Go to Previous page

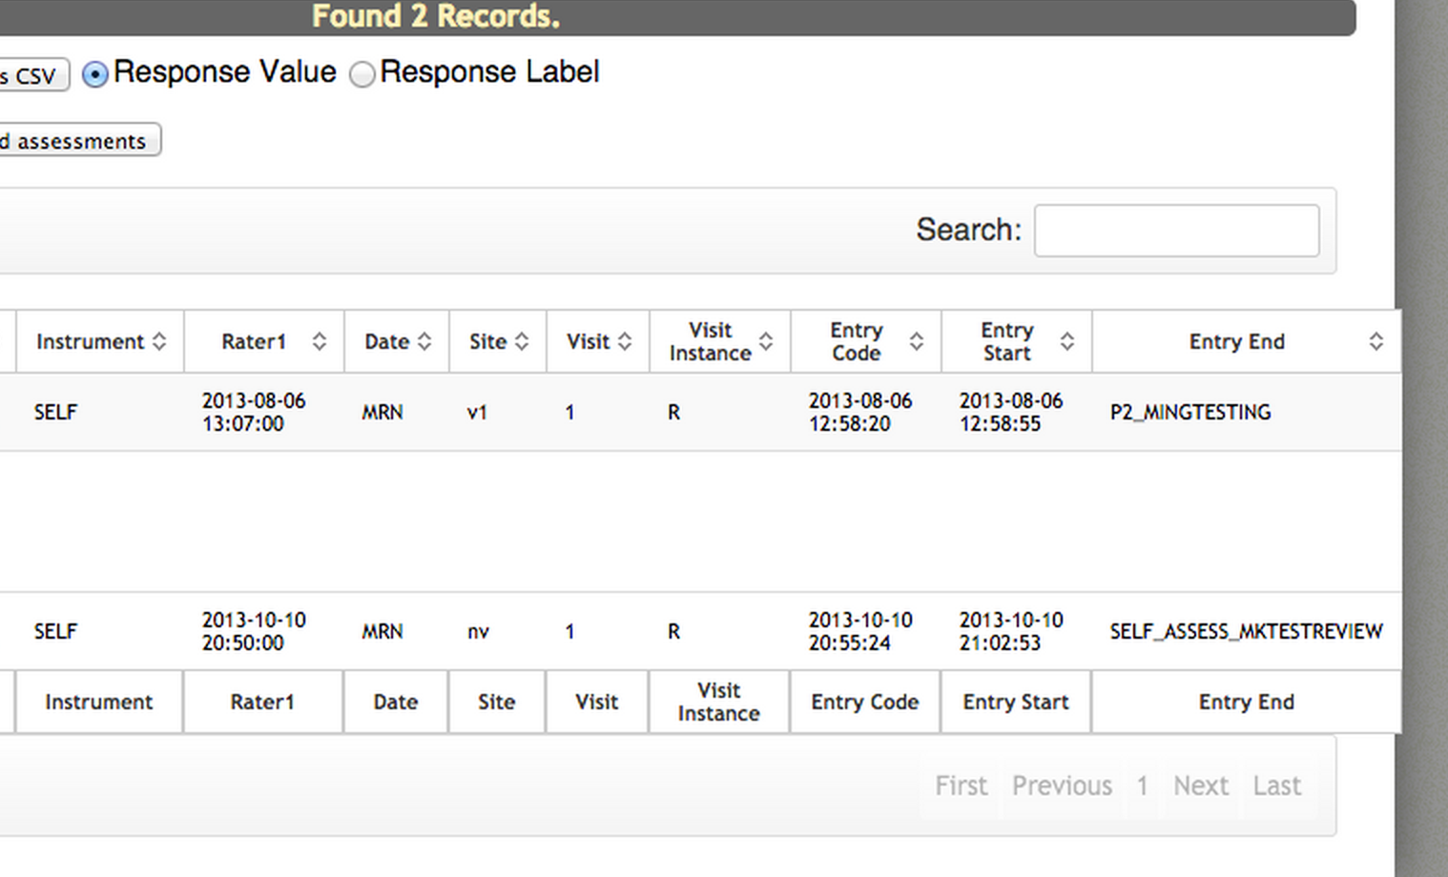[1062, 785]
